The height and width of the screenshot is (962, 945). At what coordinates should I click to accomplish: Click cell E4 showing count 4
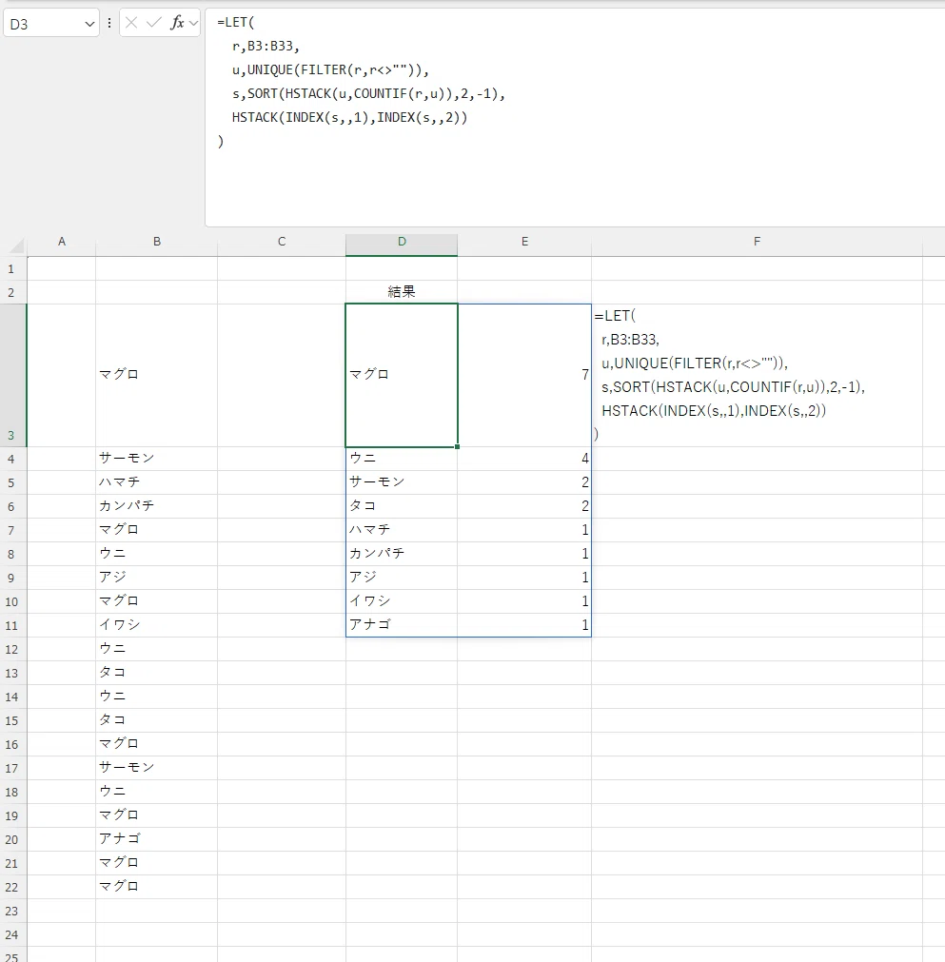pyautogui.click(x=524, y=459)
